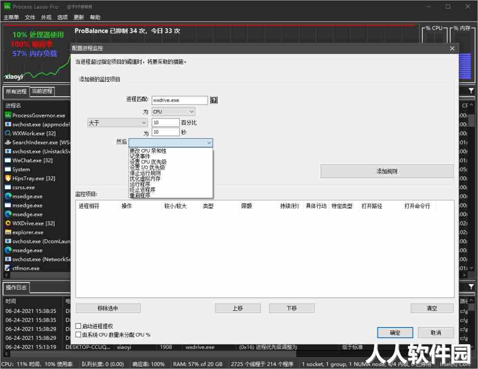
Task: Click the filter funnel icon of process list
Action: tap(471, 91)
